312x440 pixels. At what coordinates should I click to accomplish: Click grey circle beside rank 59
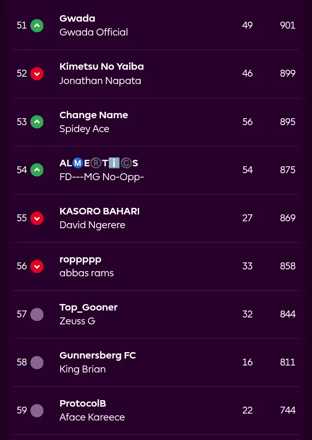coord(37,411)
